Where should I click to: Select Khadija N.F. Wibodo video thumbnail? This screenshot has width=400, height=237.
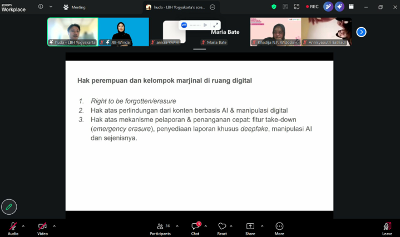point(275,32)
